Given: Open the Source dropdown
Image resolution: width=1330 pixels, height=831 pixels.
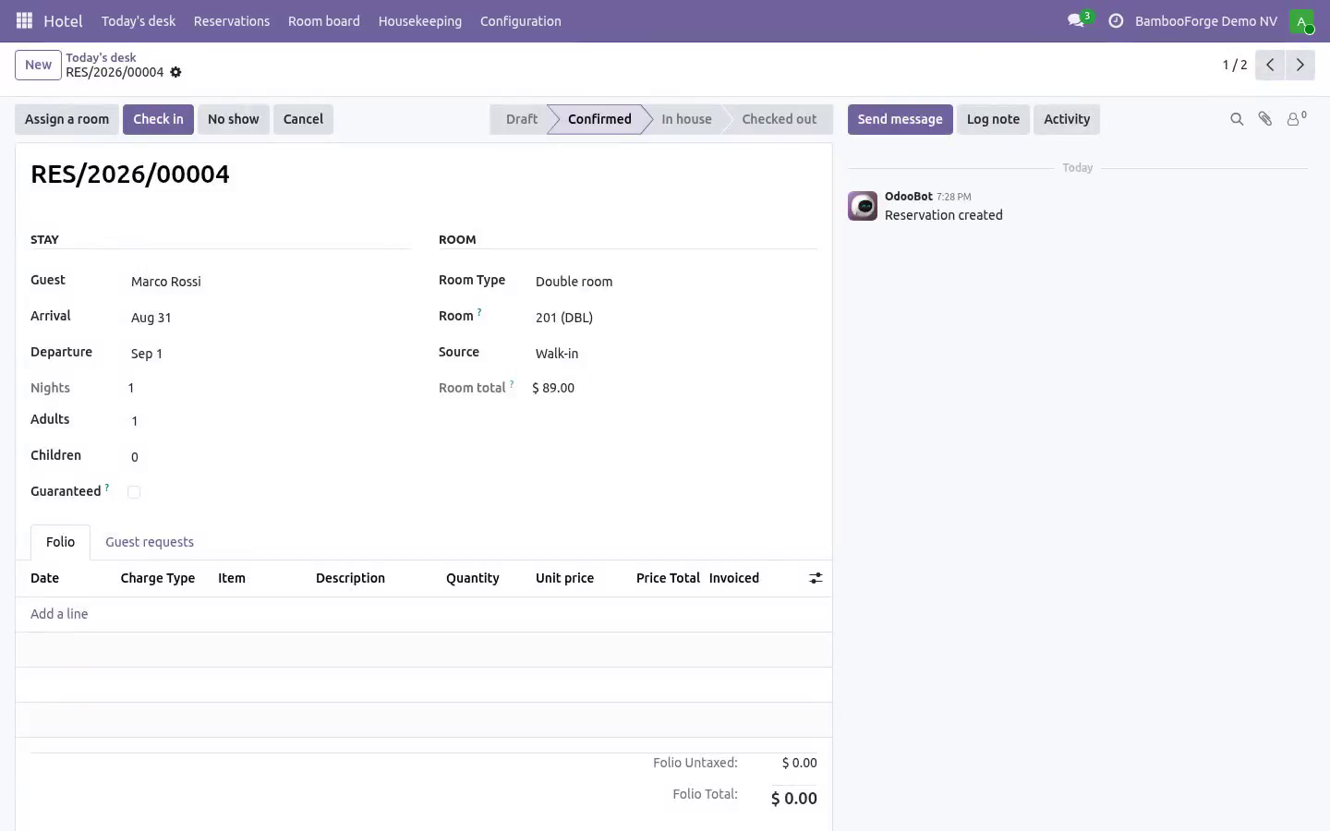Looking at the screenshot, I should (x=675, y=354).
